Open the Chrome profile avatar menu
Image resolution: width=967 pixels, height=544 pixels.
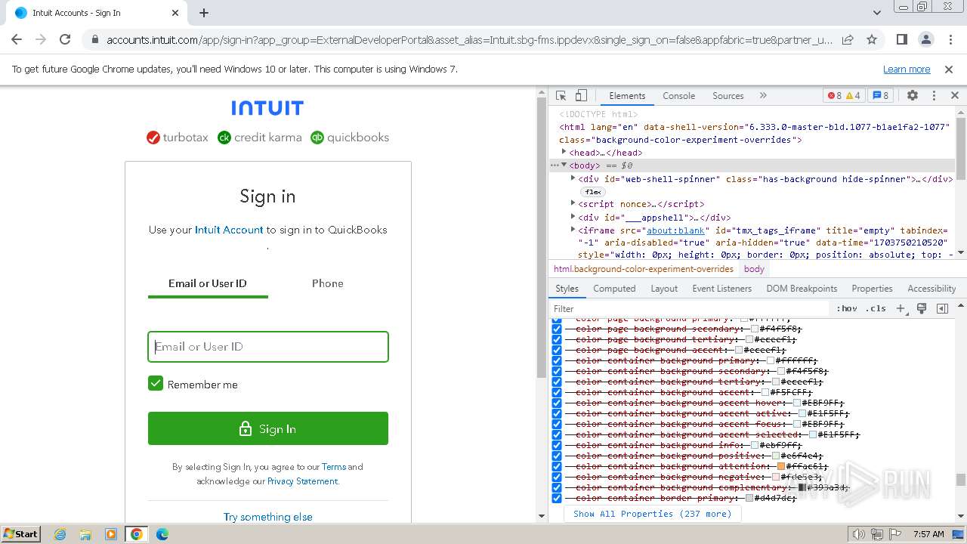point(926,39)
